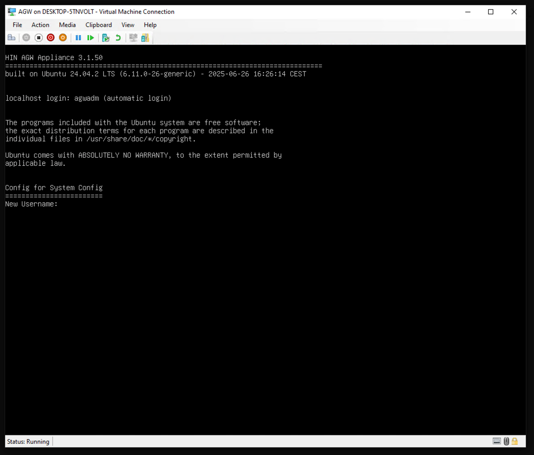Revert to the previous checkpoint
The width and height of the screenshot is (534, 455).
click(118, 37)
